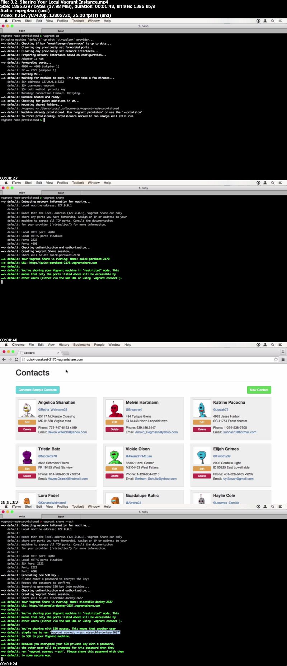Image resolution: width=287 pixels, height=666 pixels.
Task: Delete the Katrine Pacocha contact
Action: point(202,429)
